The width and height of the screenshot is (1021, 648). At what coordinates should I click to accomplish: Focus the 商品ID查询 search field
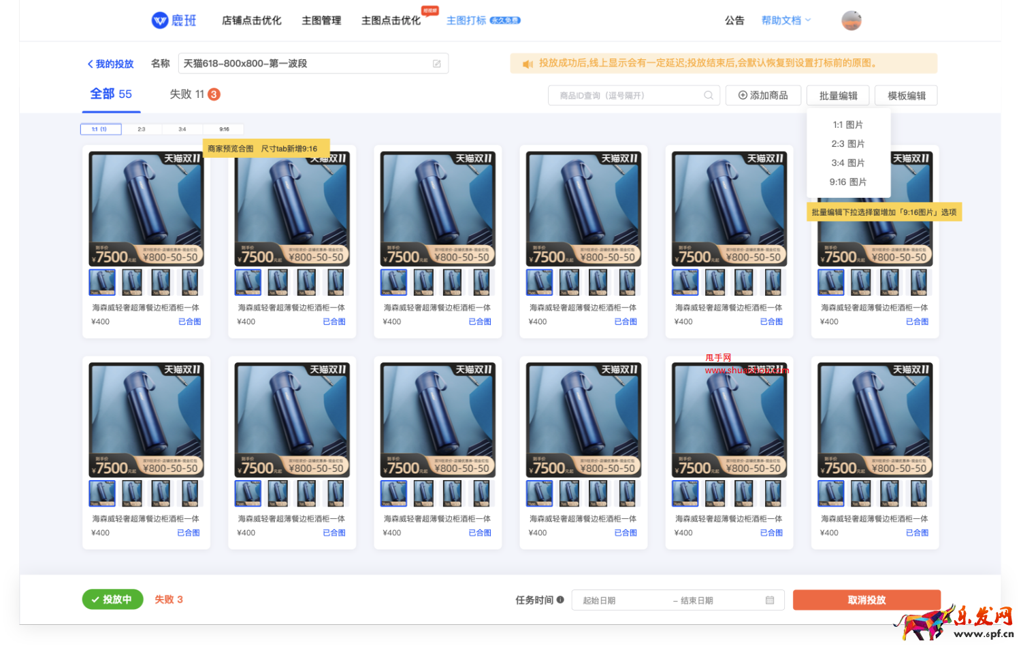tap(634, 96)
